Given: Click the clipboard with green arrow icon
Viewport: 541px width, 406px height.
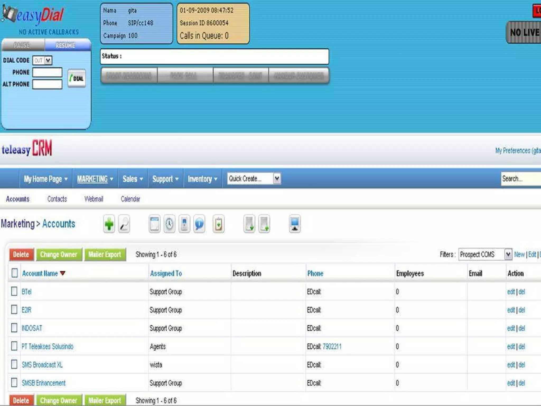Looking at the screenshot, I should click(218, 224).
